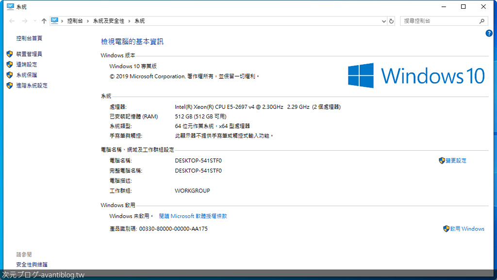Viewport: 497px width, 280px height.
Task: Click the computer icon in the address bar
Action: [x=54, y=20]
